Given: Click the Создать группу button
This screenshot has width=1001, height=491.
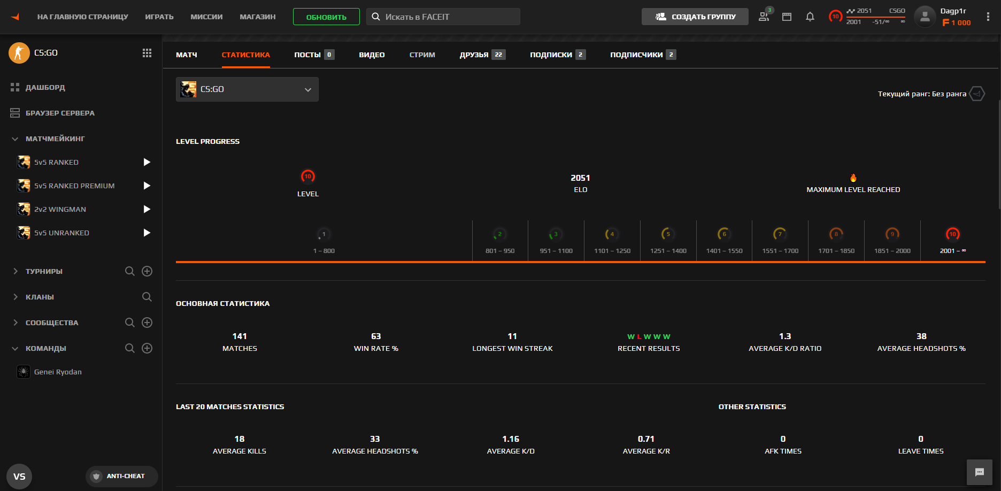Looking at the screenshot, I should pos(695,17).
